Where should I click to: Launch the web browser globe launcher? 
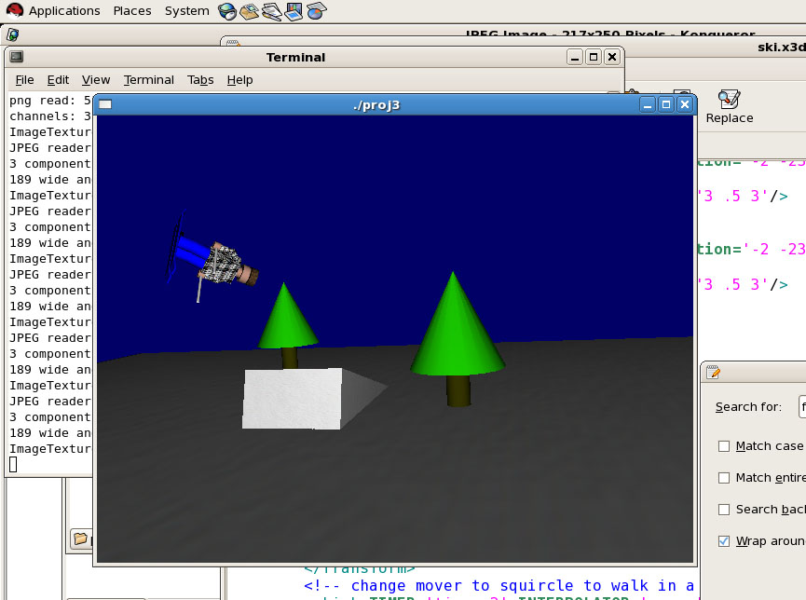click(x=227, y=11)
